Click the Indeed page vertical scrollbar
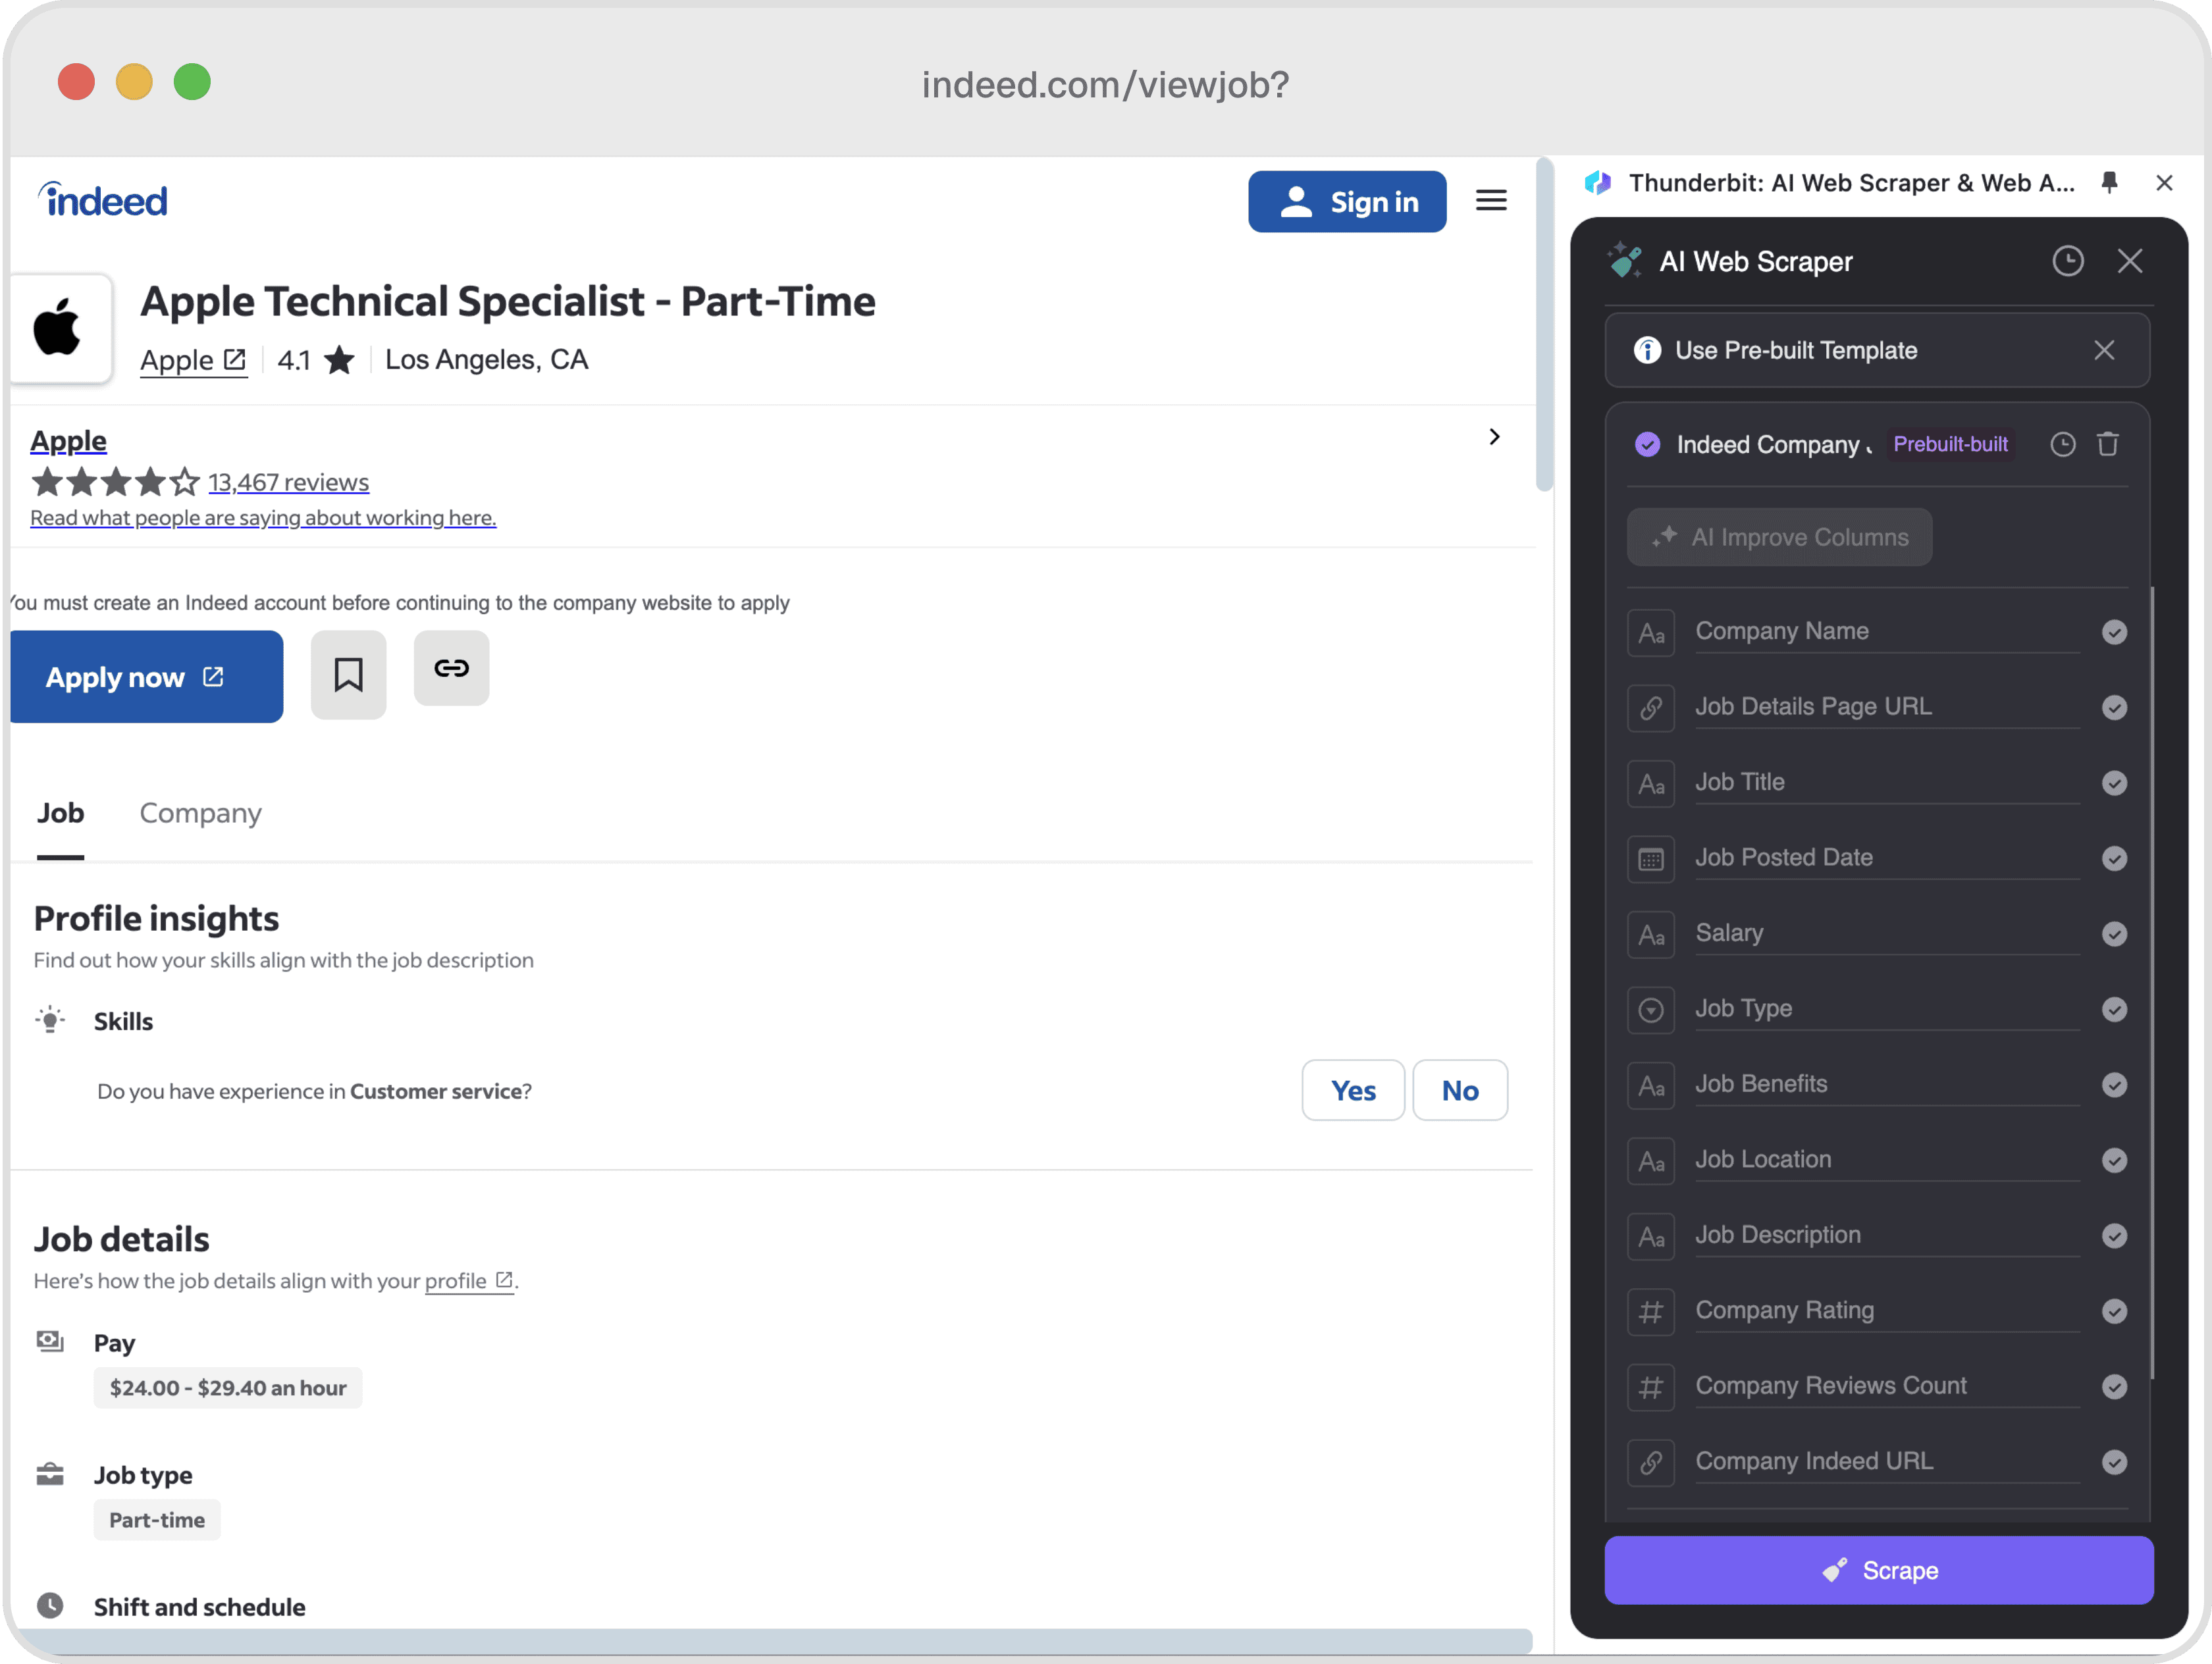Screen dimensions: 2212x1664 click(1545, 325)
